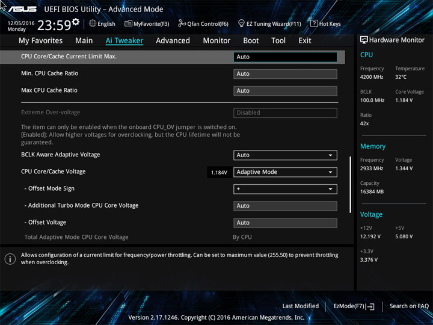Launch EZ Tuning Wizard(F11) bulb icon
Screen dimensions: 433x325
(241, 23)
